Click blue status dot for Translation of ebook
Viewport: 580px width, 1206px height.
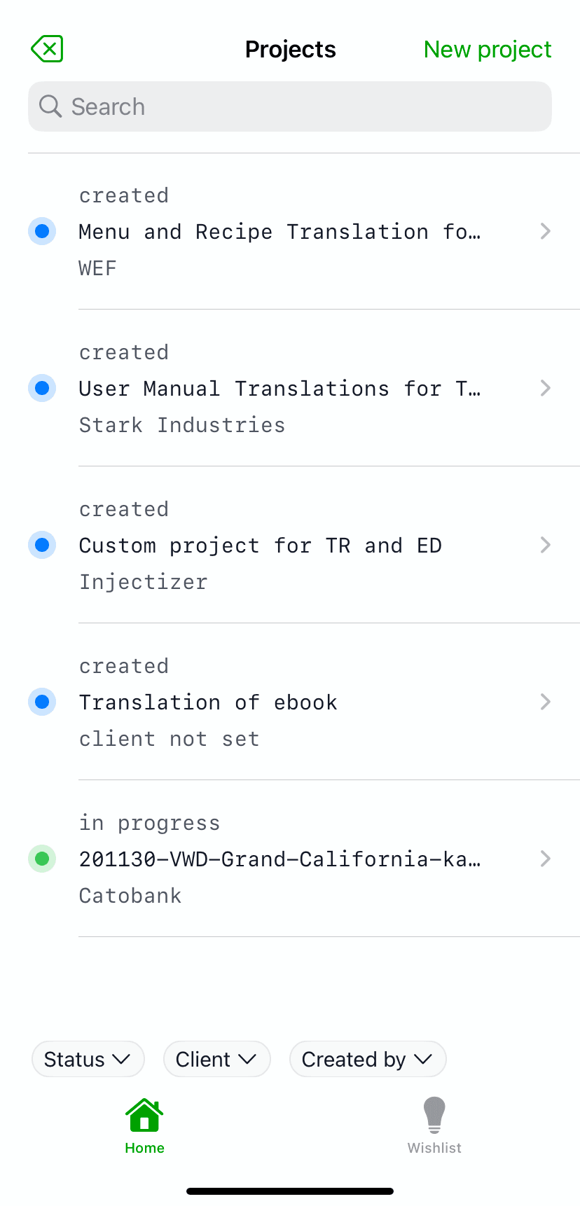[42, 702]
